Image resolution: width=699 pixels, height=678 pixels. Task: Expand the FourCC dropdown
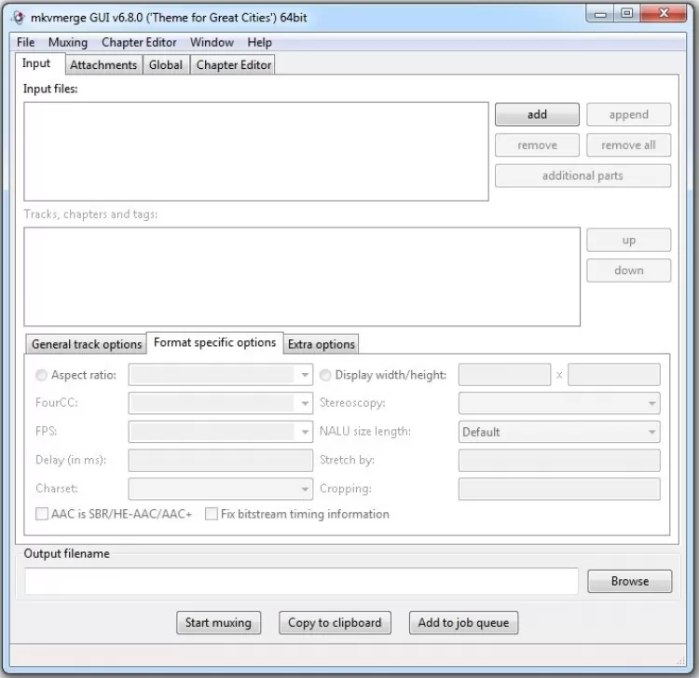(305, 403)
